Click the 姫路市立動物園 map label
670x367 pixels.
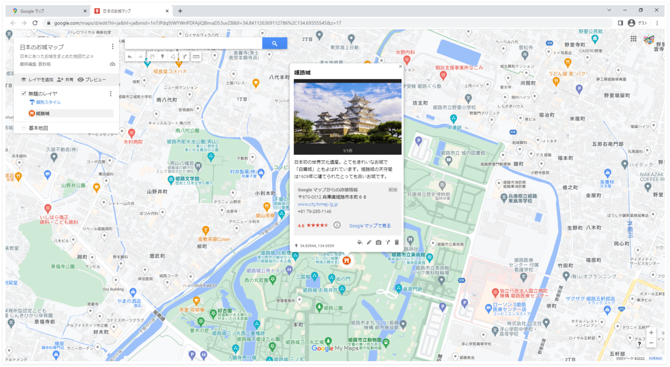[365, 339]
